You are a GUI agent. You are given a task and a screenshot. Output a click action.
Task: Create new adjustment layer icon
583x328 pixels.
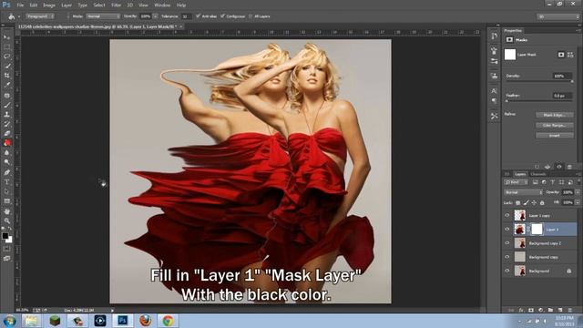coord(540,310)
